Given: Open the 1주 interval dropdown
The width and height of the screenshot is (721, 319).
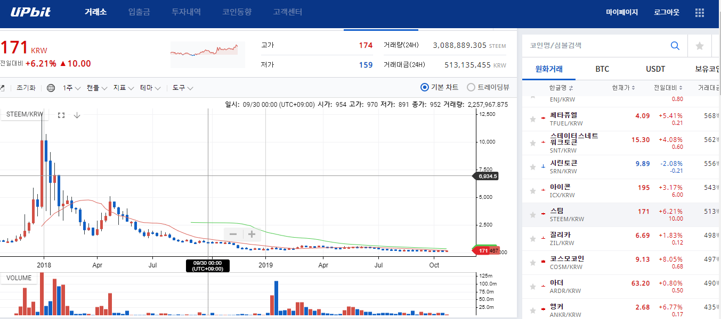Looking at the screenshot, I should click(71, 88).
